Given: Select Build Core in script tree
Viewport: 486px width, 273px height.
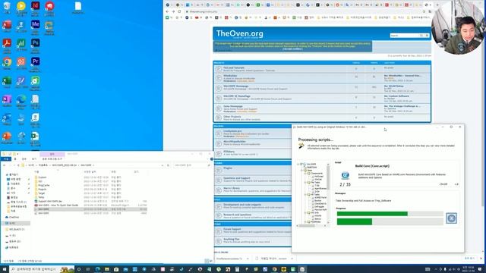Looking at the screenshot, I should [x=312, y=167].
